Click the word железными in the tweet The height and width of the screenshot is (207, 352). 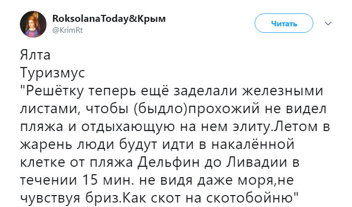tap(282, 91)
